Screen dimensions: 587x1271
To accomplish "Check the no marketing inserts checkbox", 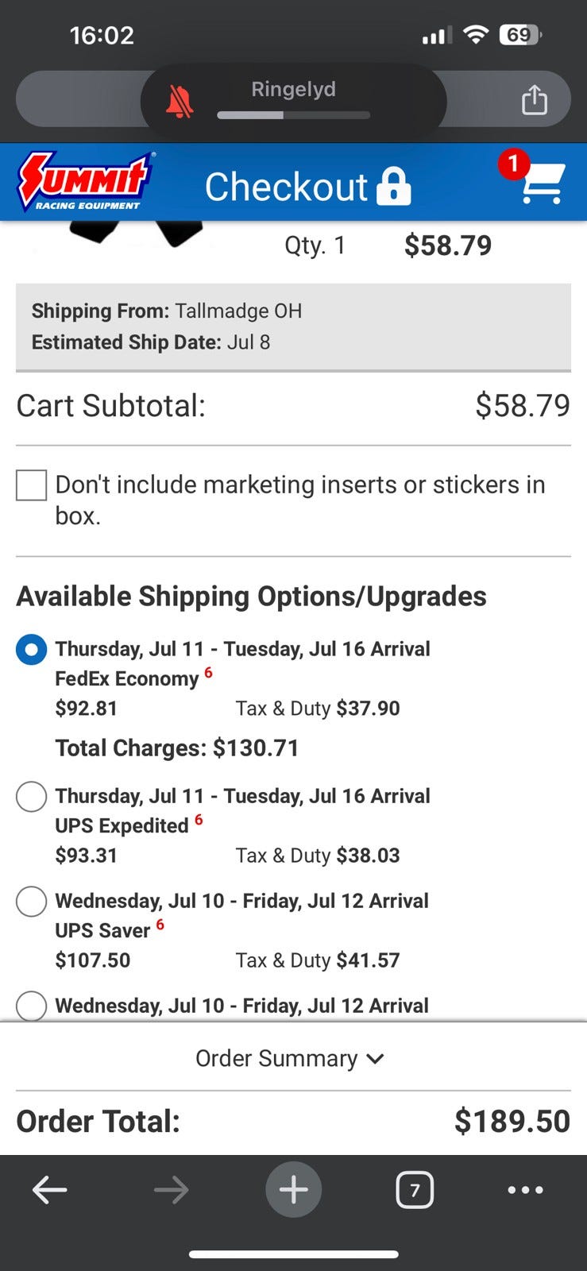I will click(x=32, y=485).
